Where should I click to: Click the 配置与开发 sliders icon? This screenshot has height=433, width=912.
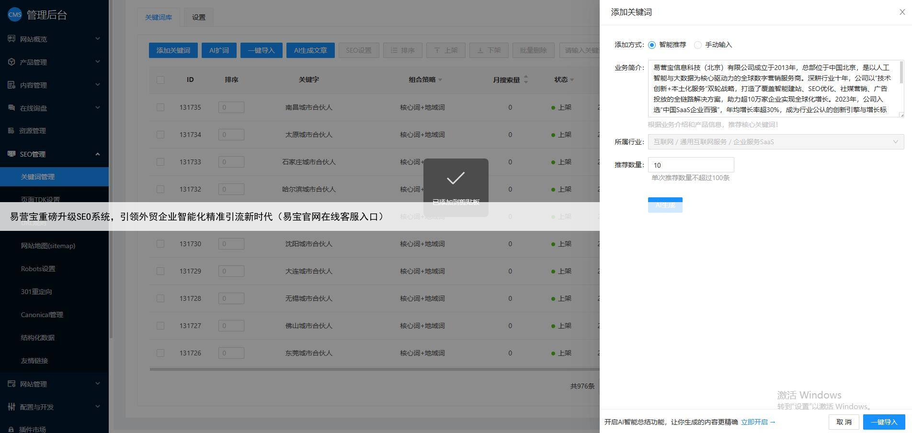coord(11,407)
